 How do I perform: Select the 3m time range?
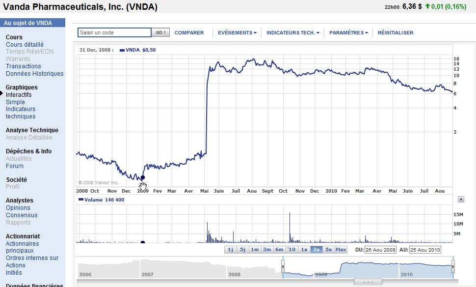[267, 250]
